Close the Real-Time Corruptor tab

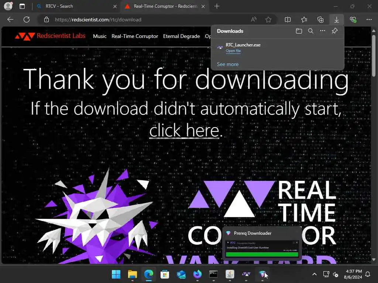[x=203, y=7]
